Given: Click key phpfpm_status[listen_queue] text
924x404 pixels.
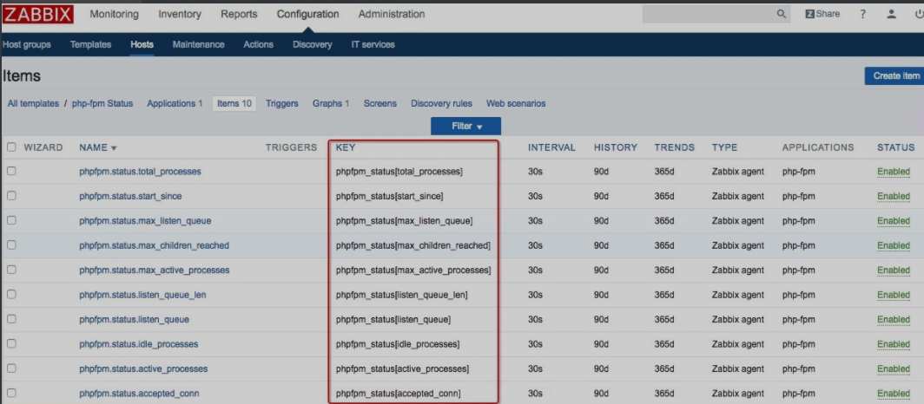Looking at the screenshot, I should coord(393,320).
